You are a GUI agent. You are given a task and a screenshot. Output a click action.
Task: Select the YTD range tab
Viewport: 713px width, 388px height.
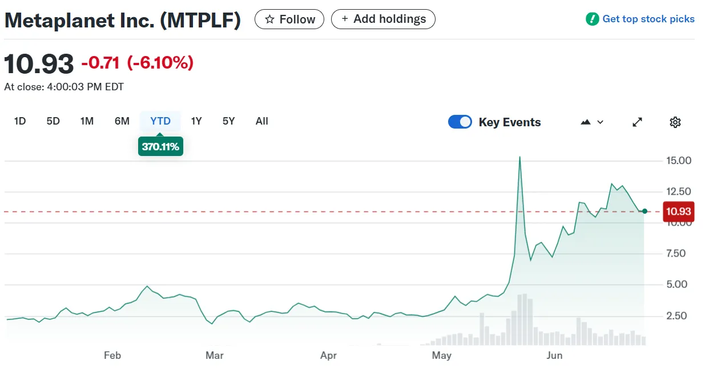(x=160, y=121)
